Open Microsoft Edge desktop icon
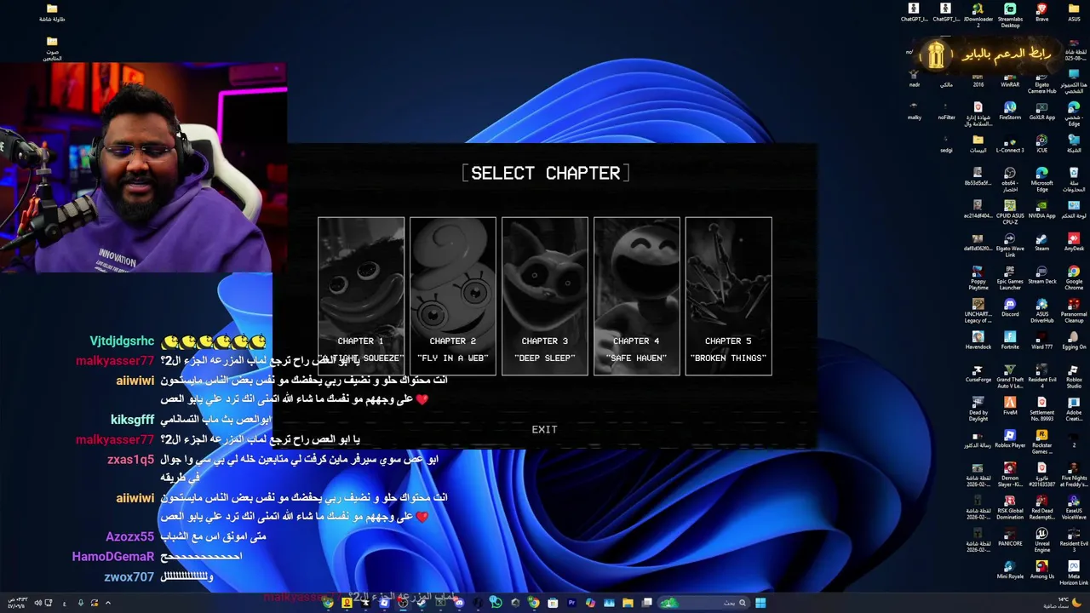This screenshot has width=1090, height=613. click(1041, 179)
